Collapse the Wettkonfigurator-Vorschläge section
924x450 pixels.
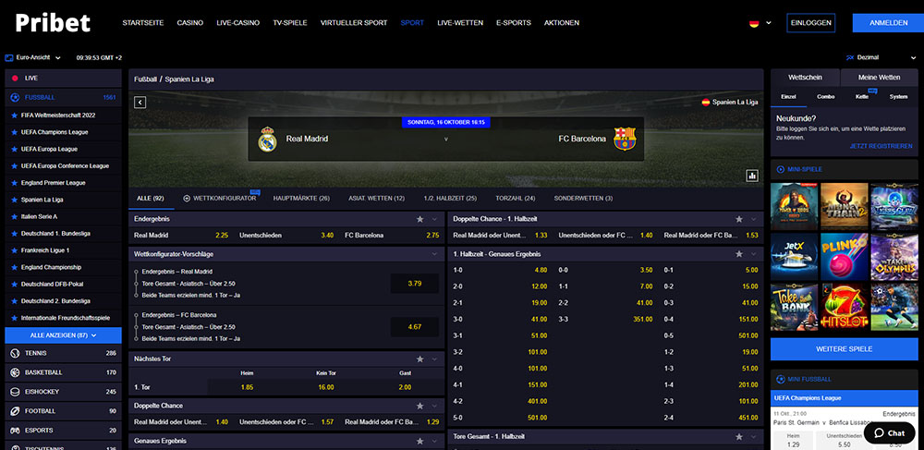435,254
